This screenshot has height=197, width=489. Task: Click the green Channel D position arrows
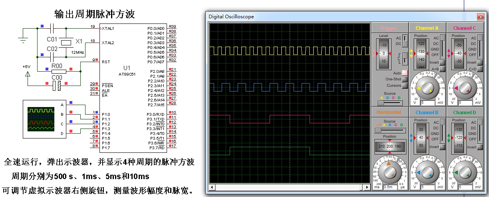point(449,138)
